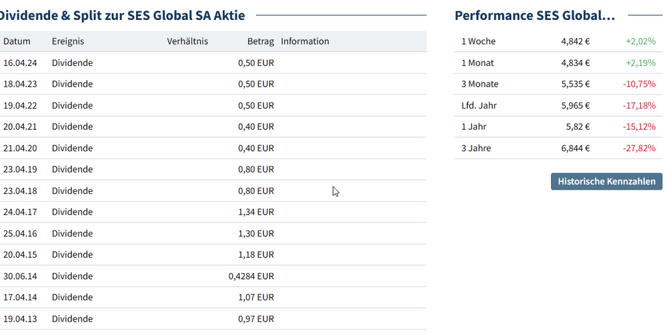Image resolution: width=667 pixels, height=333 pixels.
Task: Click the Datum column header
Action: 17,41
